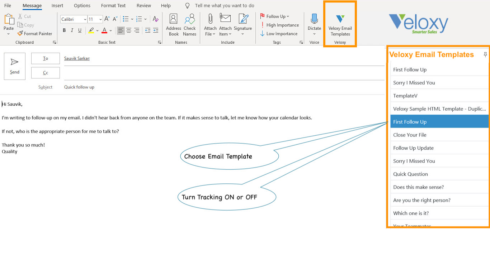Pin the Veloxy Email Templates pane
490x275 pixels.
(485, 54)
